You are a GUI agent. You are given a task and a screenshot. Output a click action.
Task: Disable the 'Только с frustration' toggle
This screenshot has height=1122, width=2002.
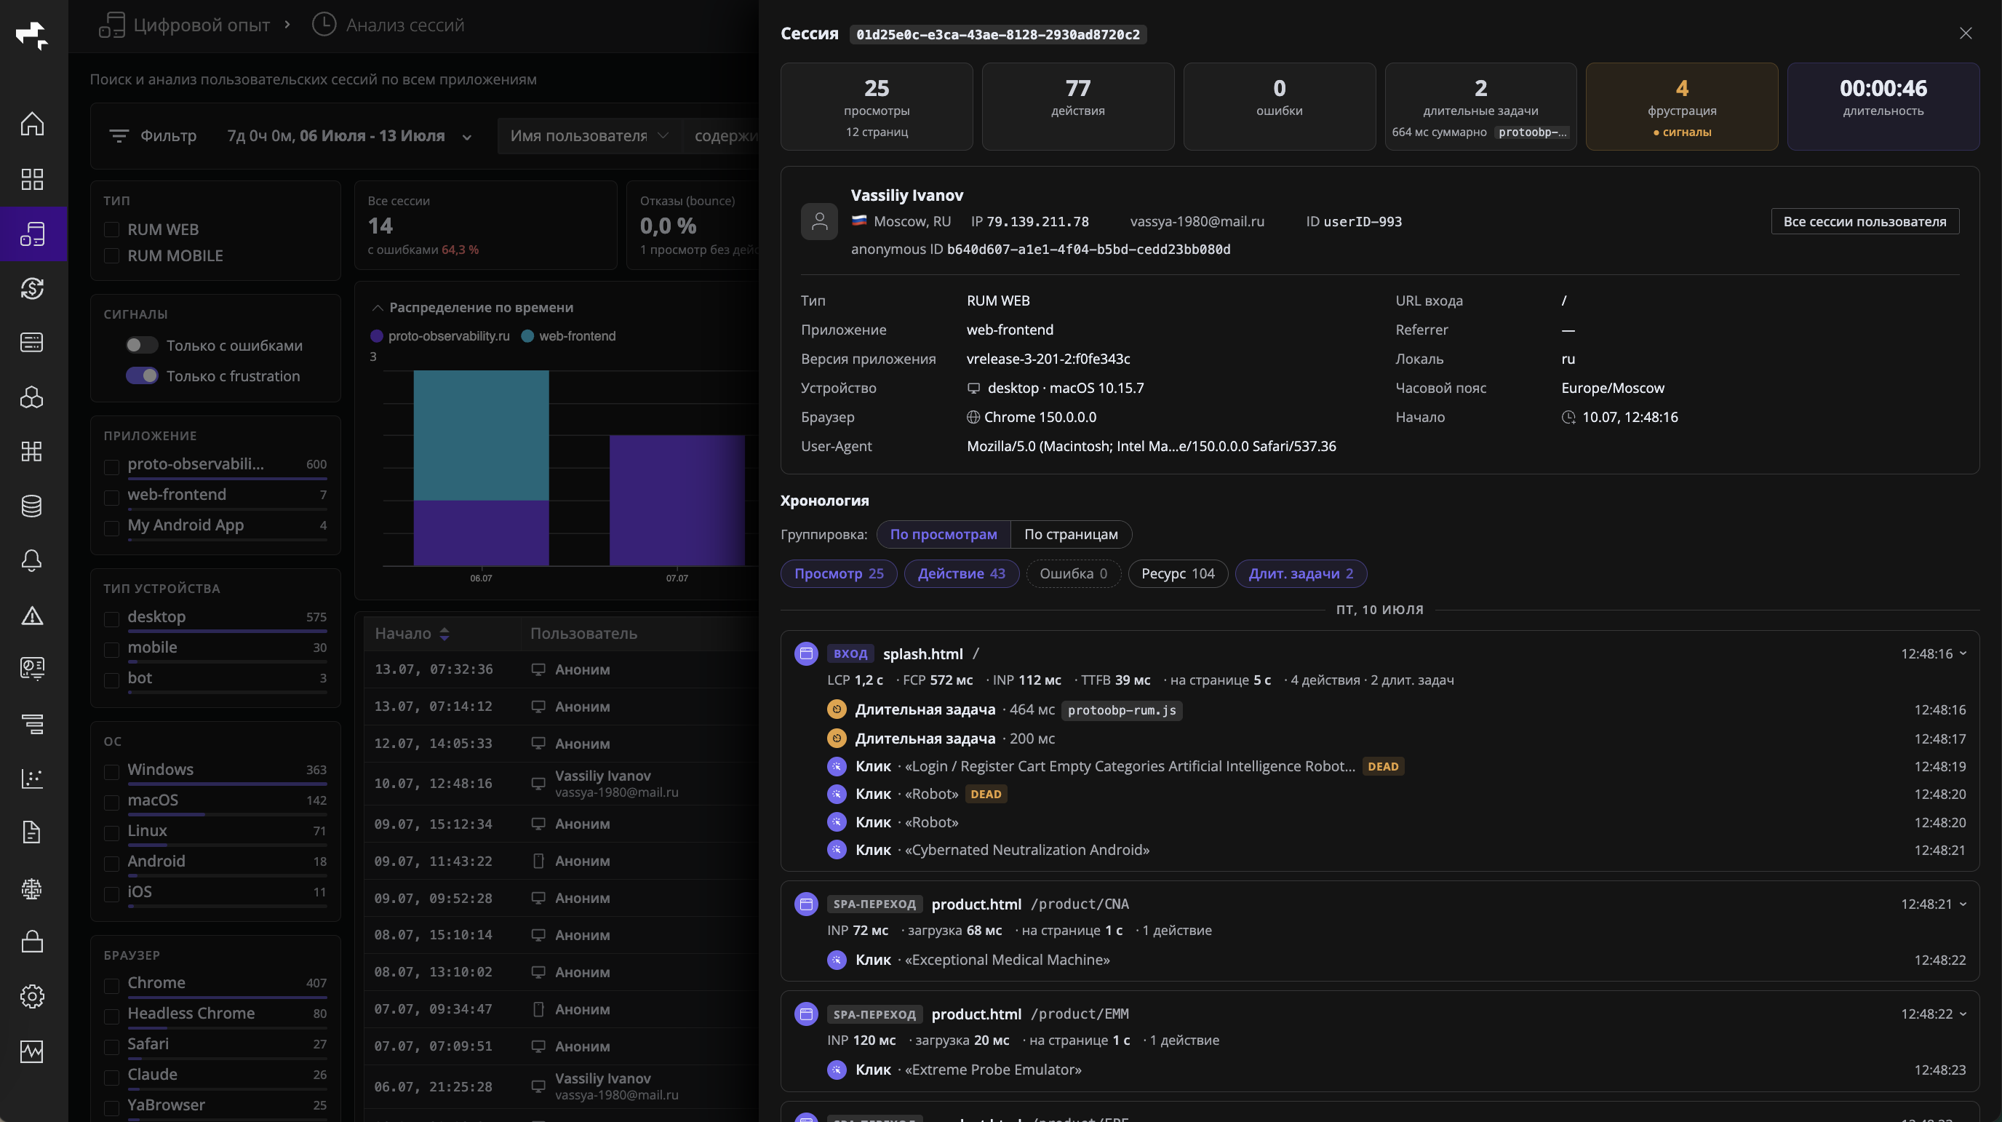click(x=141, y=376)
